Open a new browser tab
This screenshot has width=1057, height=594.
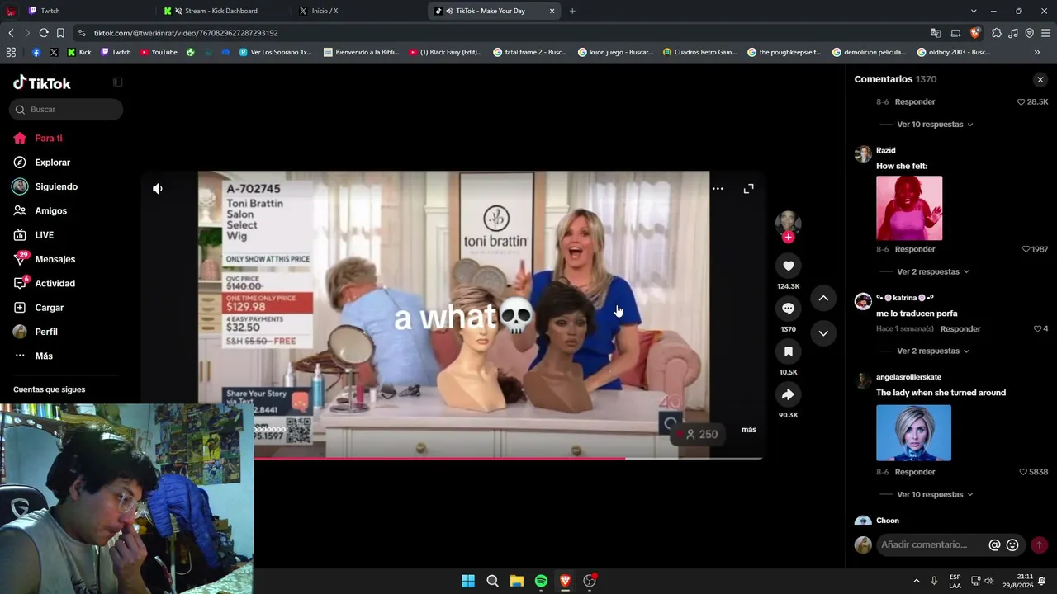pyautogui.click(x=572, y=11)
